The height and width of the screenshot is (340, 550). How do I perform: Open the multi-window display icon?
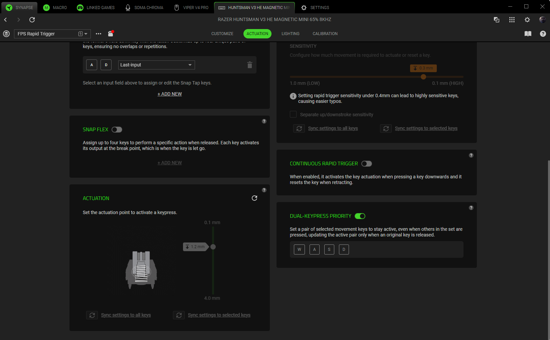pyautogui.click(x=497, y=20)
